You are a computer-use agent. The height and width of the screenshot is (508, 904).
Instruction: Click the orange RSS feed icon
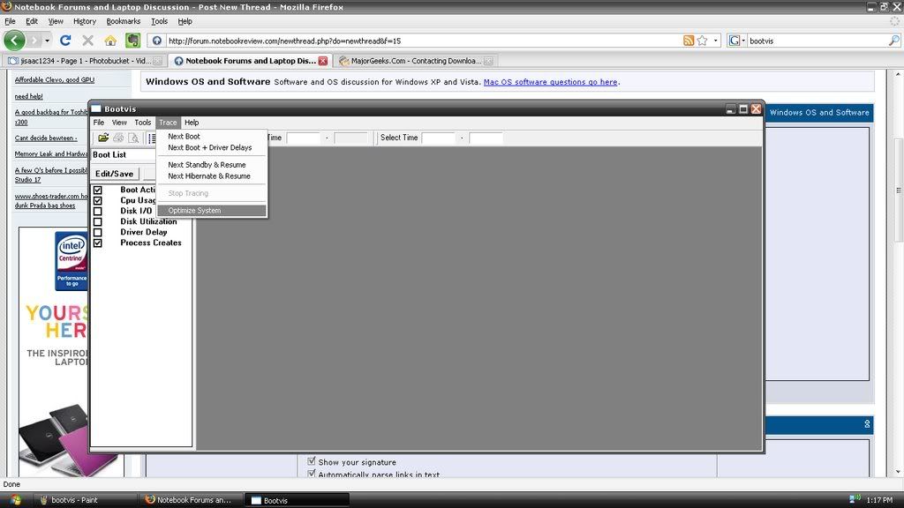[x=689, y=41]
